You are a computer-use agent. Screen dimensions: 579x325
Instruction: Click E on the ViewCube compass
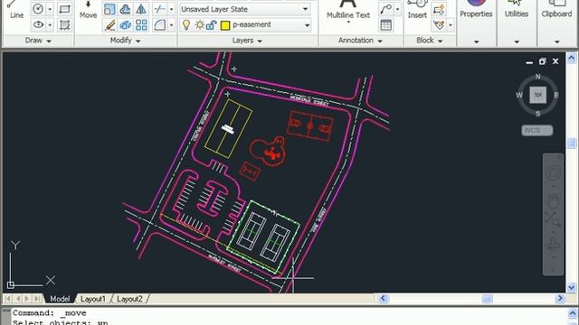point(556,95)
